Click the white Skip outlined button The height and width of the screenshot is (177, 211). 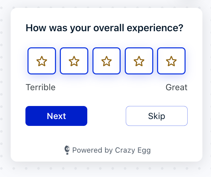click(157, 116)
